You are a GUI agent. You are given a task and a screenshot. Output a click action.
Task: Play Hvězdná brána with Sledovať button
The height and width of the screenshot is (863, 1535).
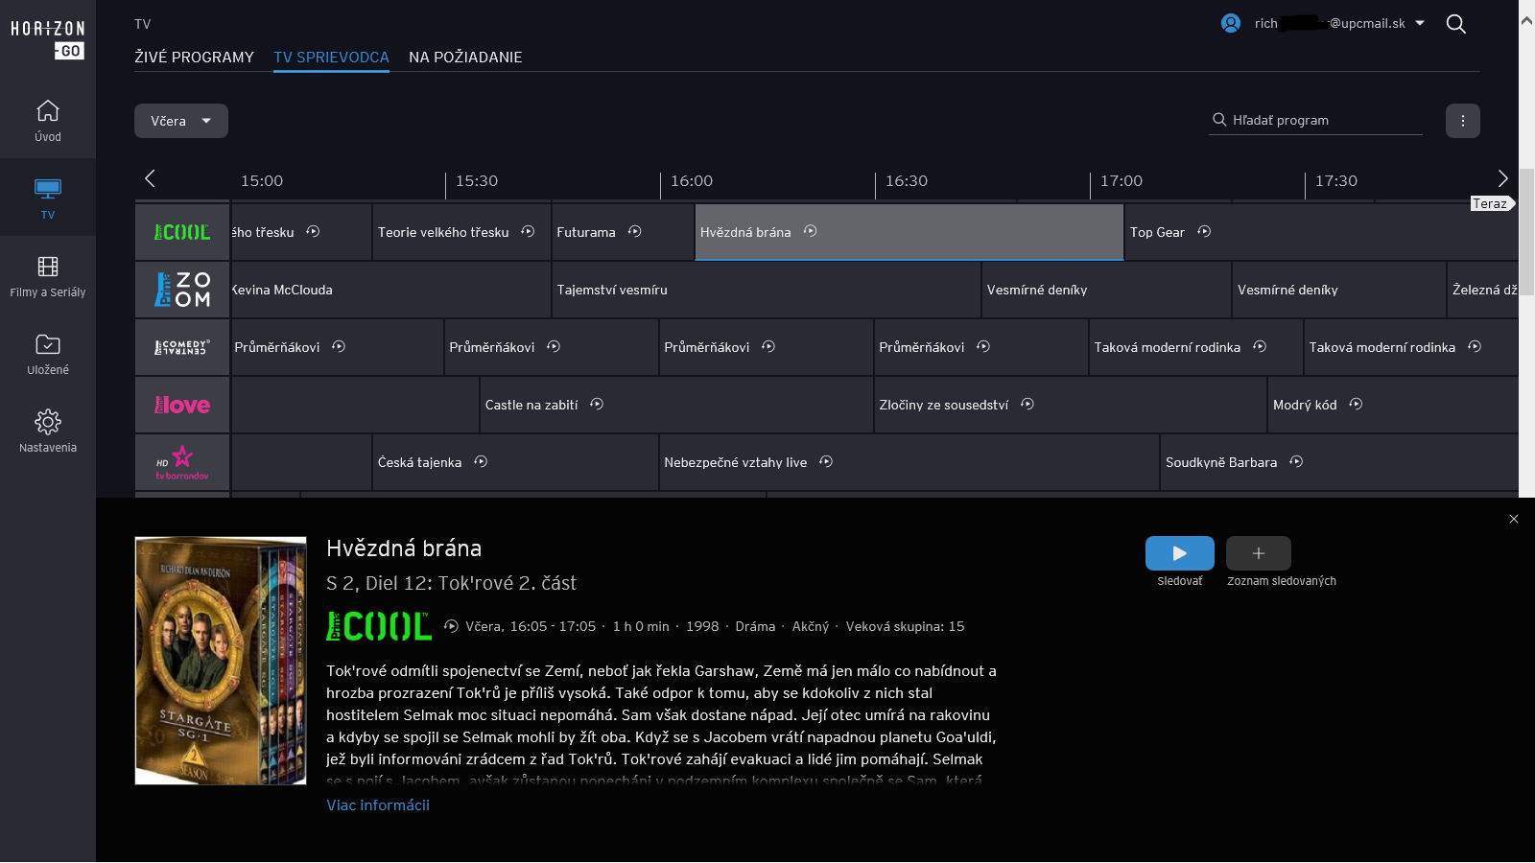(x=1179, y=553)
